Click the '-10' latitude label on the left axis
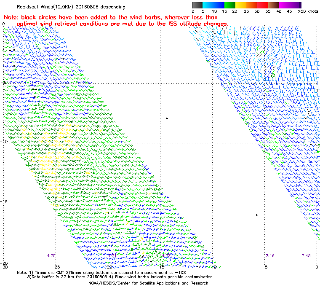 coord(4,142)
